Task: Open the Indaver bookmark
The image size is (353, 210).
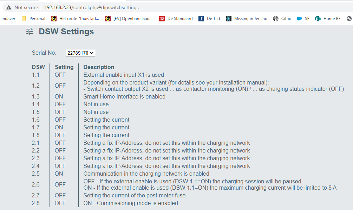Action: point(8,19)
